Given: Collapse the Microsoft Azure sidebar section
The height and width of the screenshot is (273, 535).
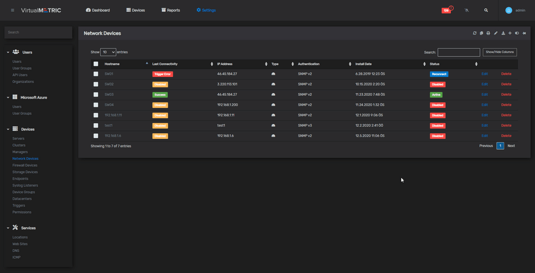Looking at the screenshot, I should click(x=8, y=97).
